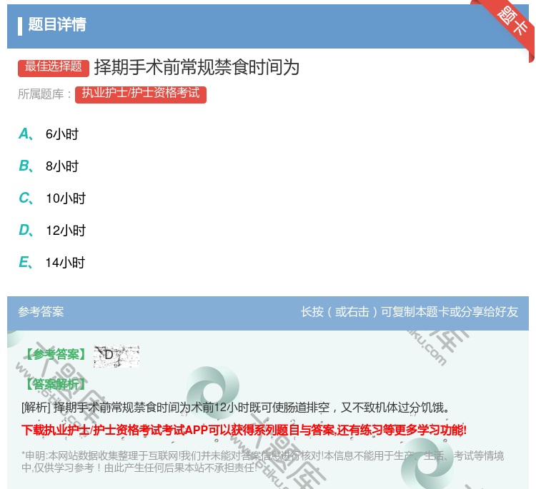Screen dimensions: 536x489
Task: Choose option E, 14小时
Action: pyautogui.click(x=51, y=262)
